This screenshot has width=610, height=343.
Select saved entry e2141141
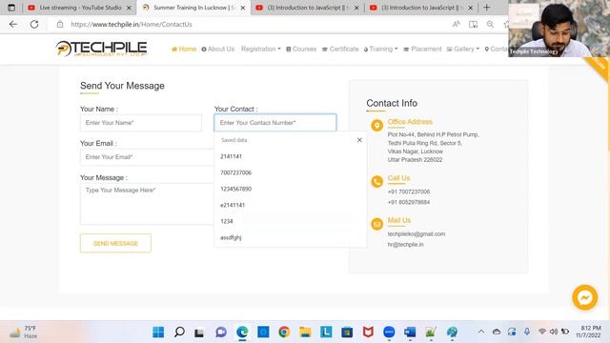coord(290,205)
